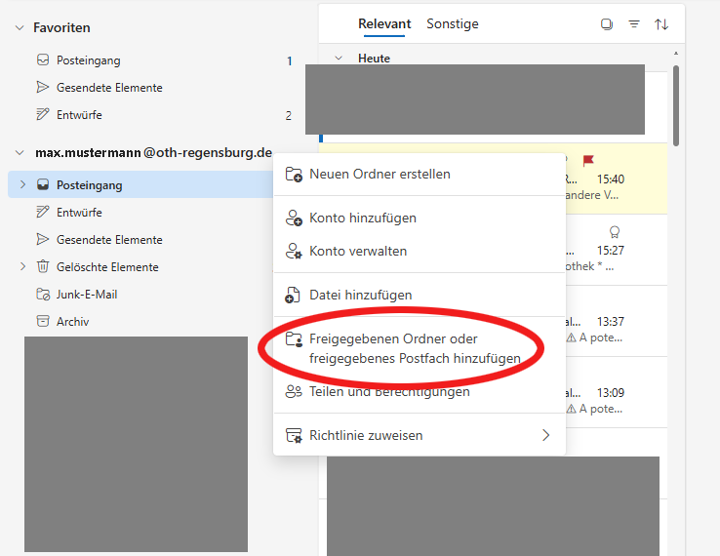Image resolution: width=720 pixels, height=556 pixels.
Task: Switch to the Sonstige tab
Action: [452, 24]
